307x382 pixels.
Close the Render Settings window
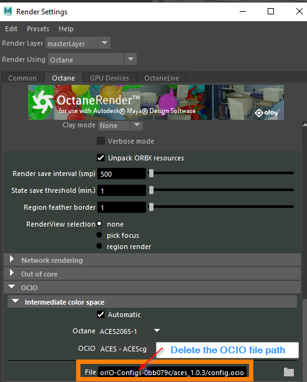tap(300, 11)
